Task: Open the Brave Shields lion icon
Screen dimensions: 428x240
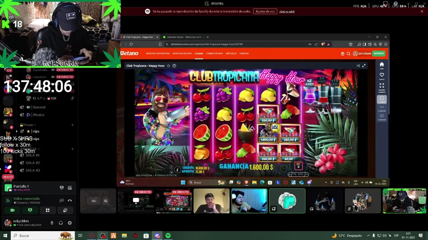Action: (x=323, y=44)
